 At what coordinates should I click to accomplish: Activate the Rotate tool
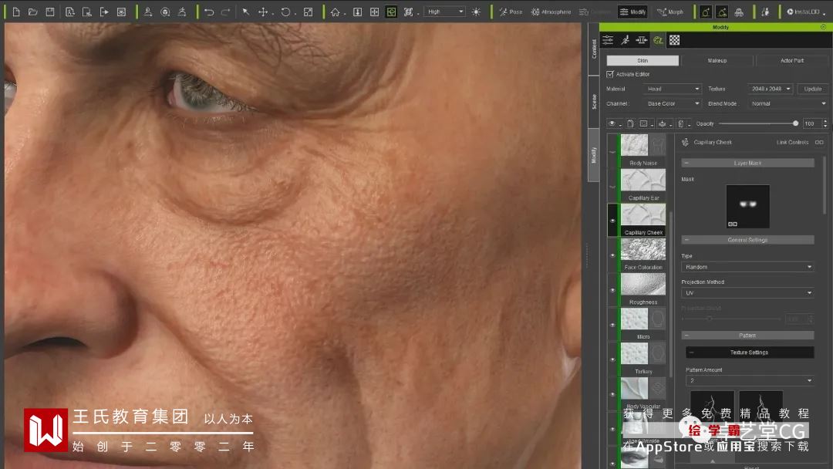click(286, 12)
